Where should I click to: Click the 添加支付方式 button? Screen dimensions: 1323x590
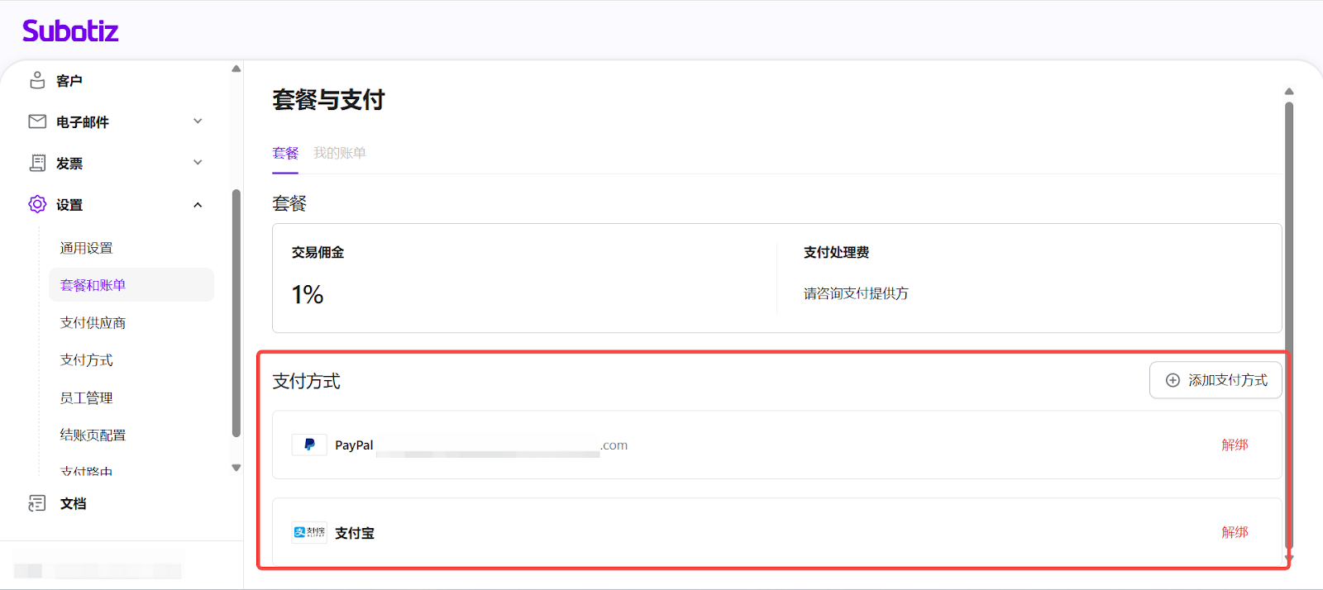pyautogui.click(x=1216, y=380)
